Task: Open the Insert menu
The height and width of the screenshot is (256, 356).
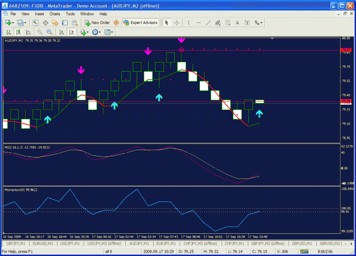Action: [x=39, y=14]
